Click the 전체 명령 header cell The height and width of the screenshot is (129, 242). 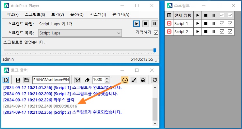183,15
